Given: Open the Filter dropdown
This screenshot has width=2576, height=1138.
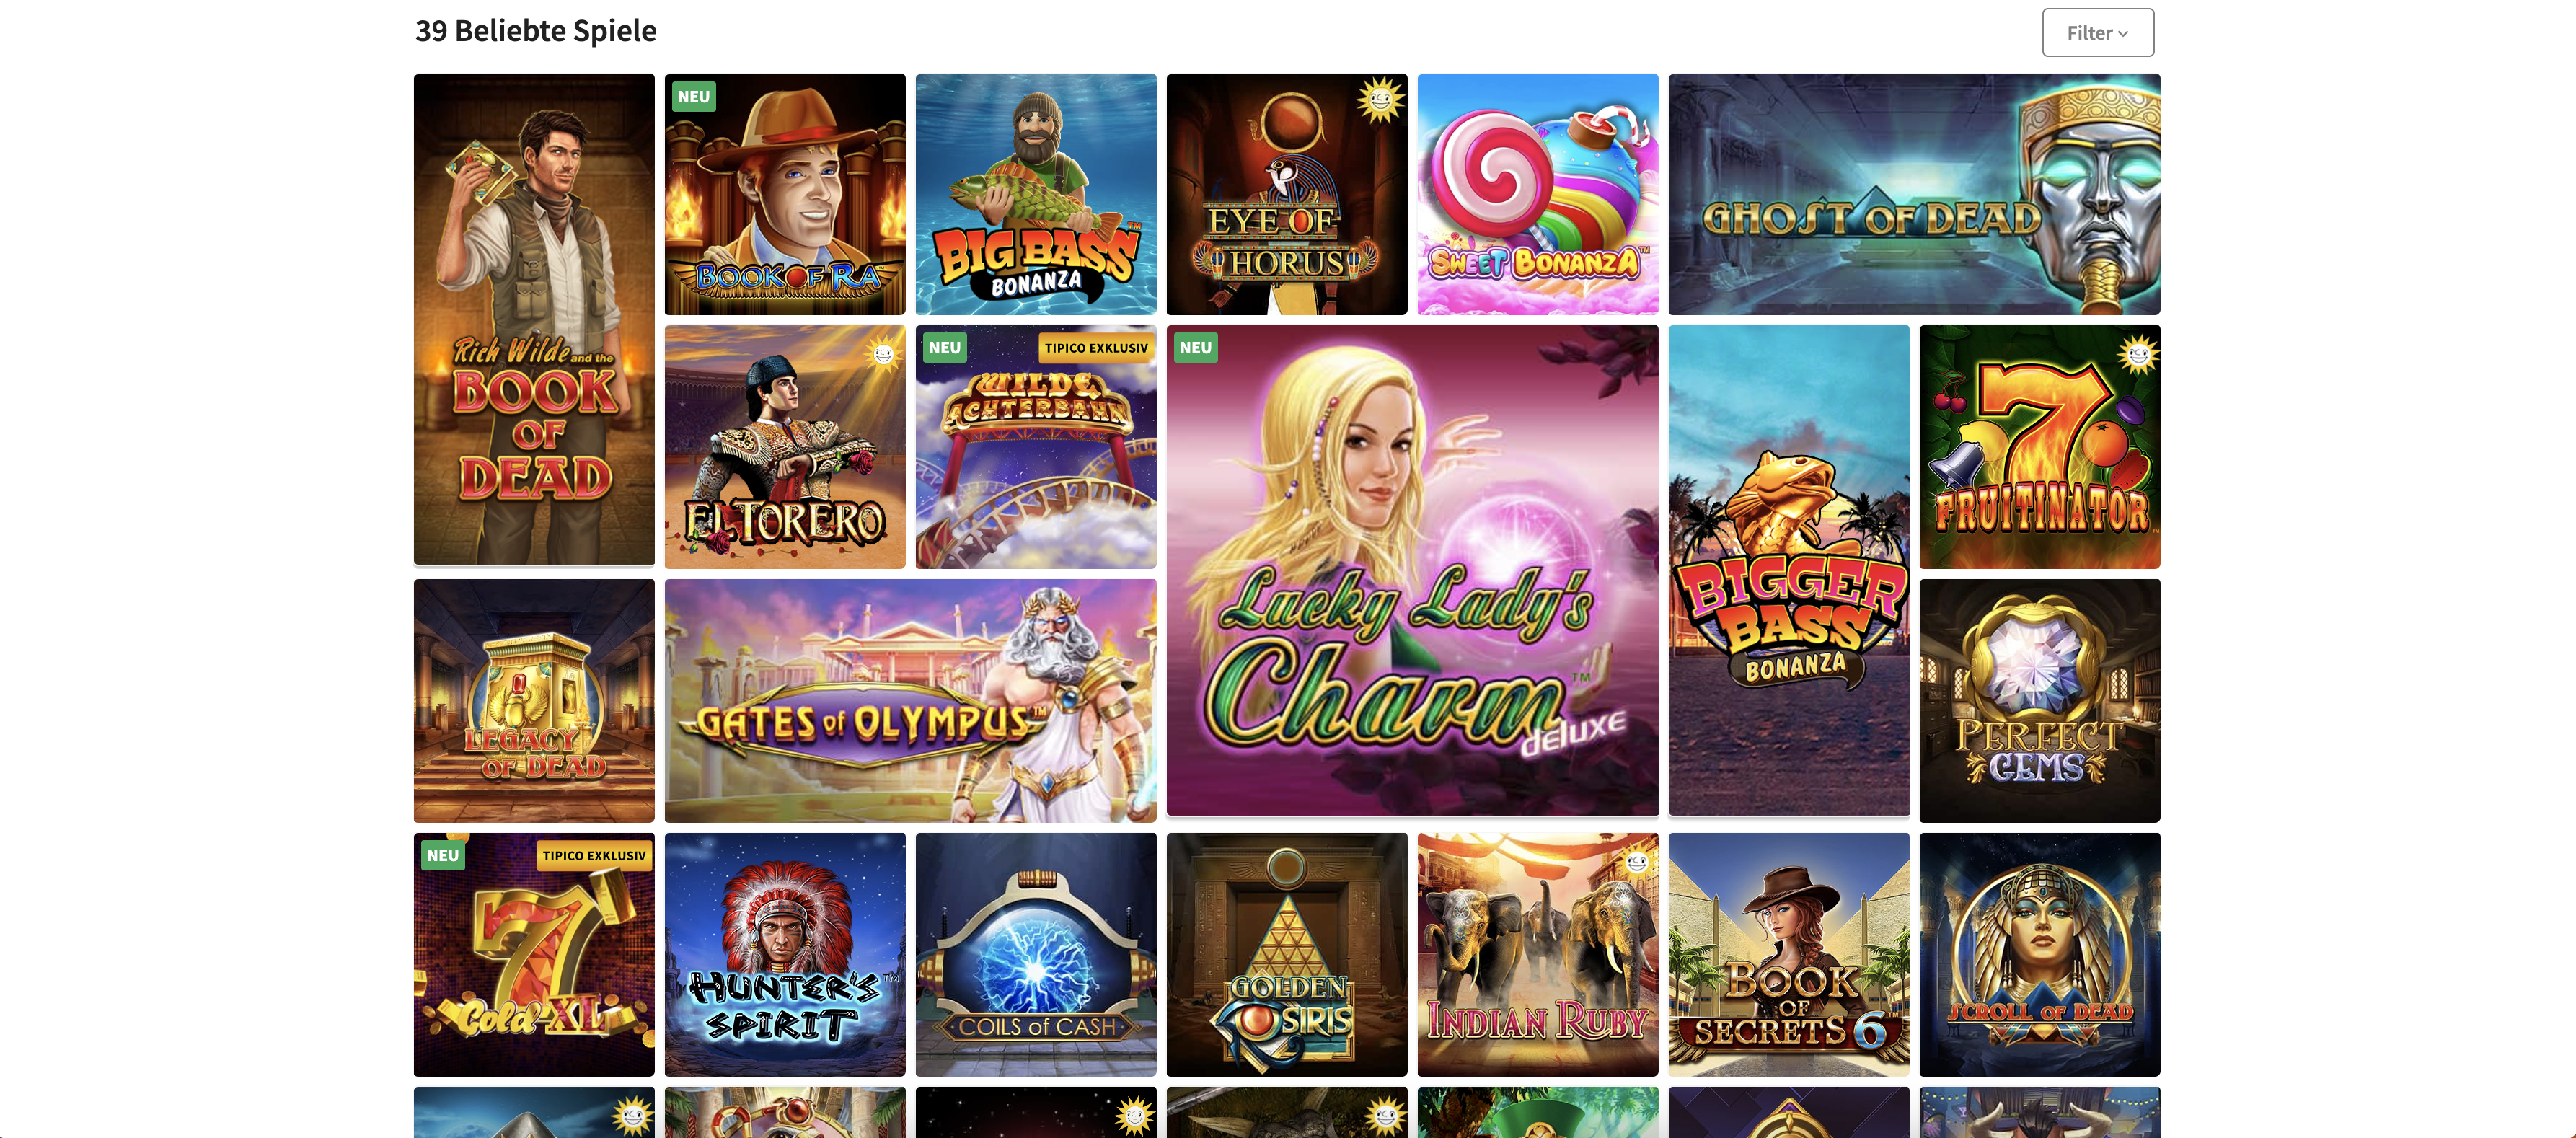Looking at the screenshot, I should (2097, 33).
